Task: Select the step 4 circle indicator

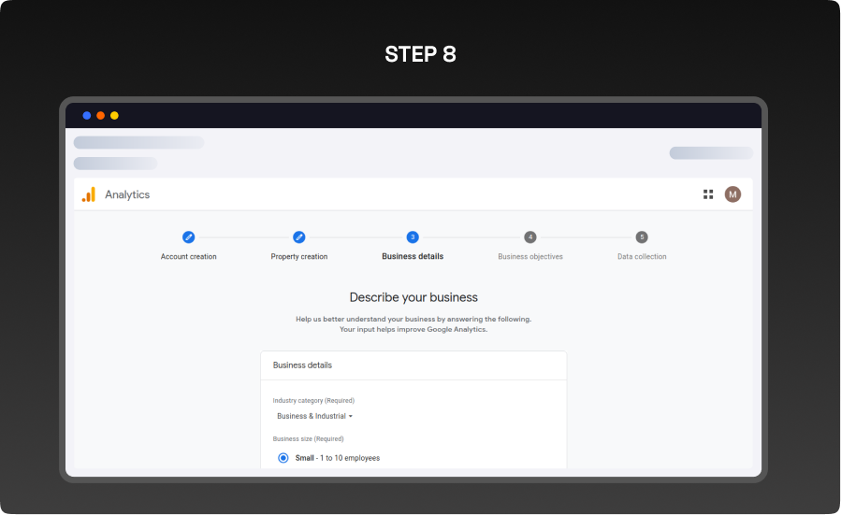Action: 530,237
